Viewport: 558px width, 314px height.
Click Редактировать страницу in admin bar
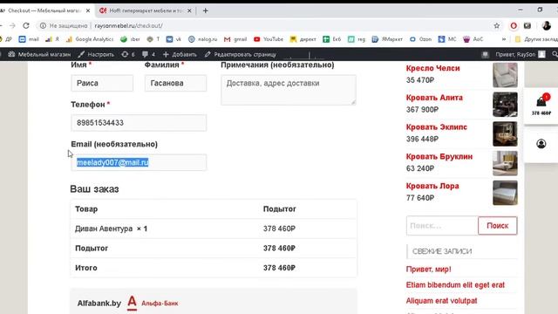click(x=241, y=54)
